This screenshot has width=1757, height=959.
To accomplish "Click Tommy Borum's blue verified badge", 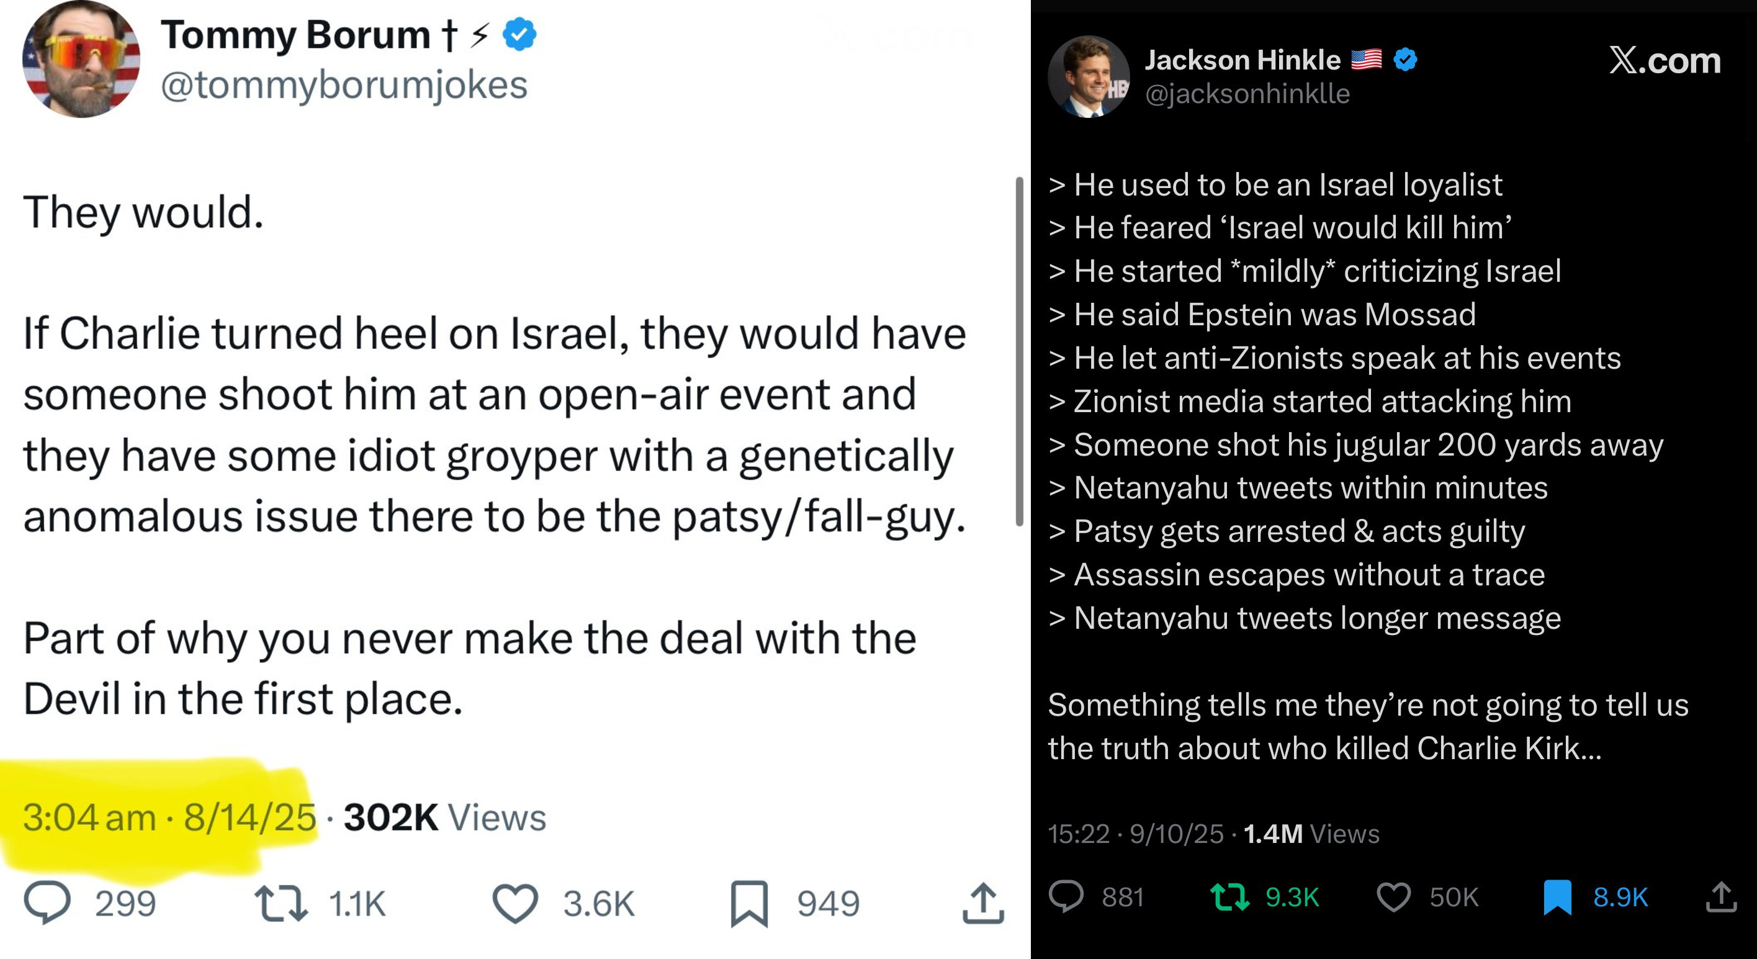I will tap(519, 34).
